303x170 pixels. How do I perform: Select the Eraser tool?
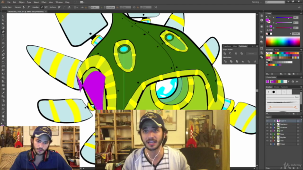[3, 59]
